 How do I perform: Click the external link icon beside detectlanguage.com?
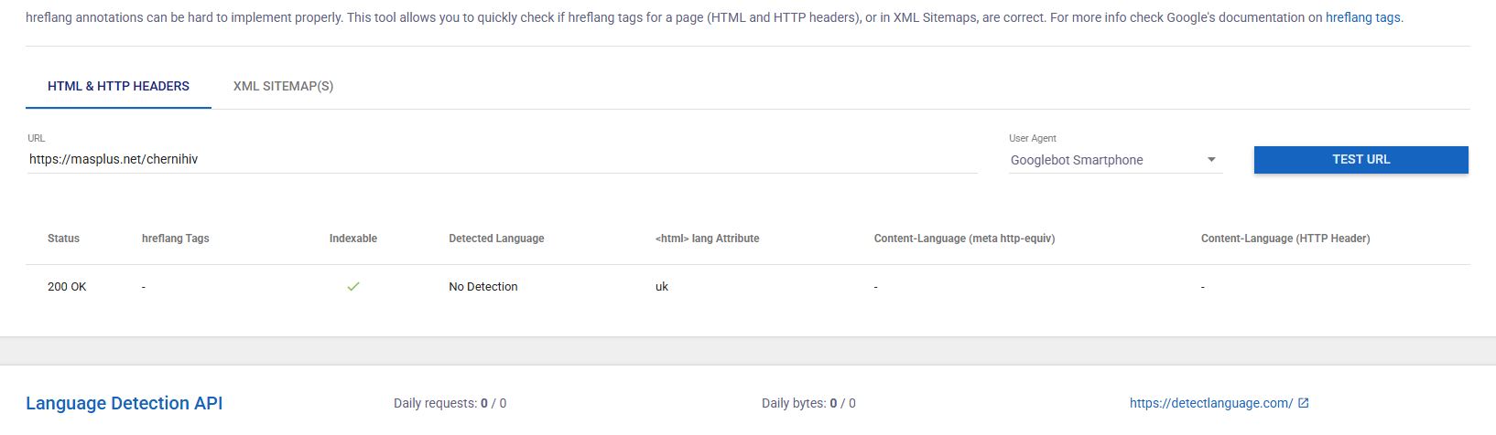pyautogui.click(x=1304, y=403)
